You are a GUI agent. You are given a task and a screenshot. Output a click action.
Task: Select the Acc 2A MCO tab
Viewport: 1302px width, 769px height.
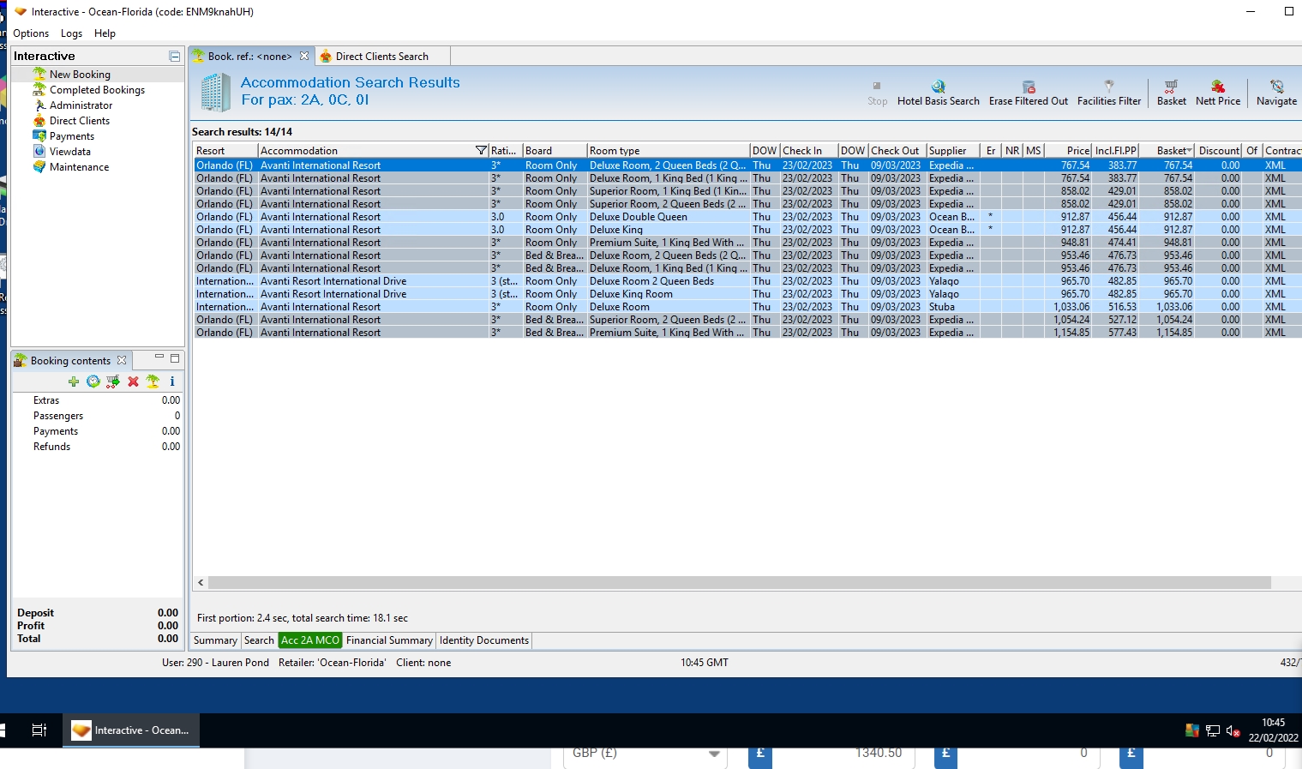point(310,640)
